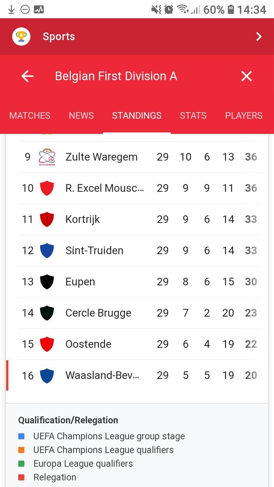Tap the Kortrijk dark red shield icon
The image size is (274, 487).
click(x=47, y=219)
